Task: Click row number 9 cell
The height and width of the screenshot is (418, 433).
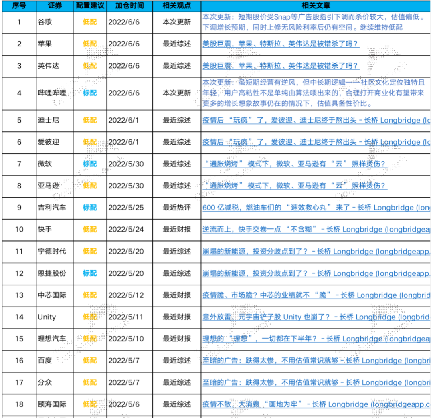Action: [x=19, y=208]
